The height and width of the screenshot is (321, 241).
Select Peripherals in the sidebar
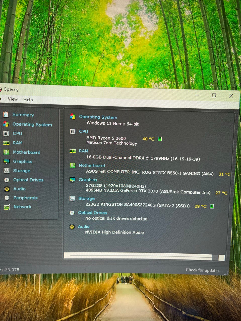[26, 198]
